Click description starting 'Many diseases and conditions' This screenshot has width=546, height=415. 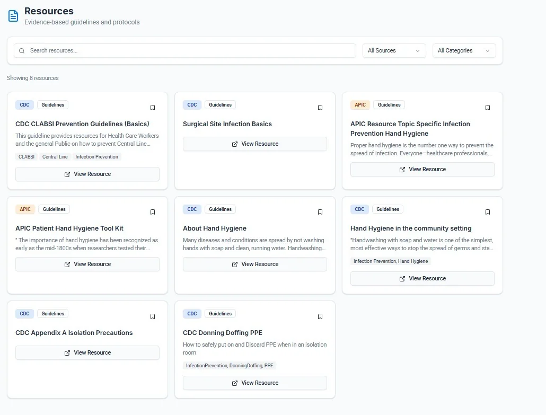click(x=254, y=244)
